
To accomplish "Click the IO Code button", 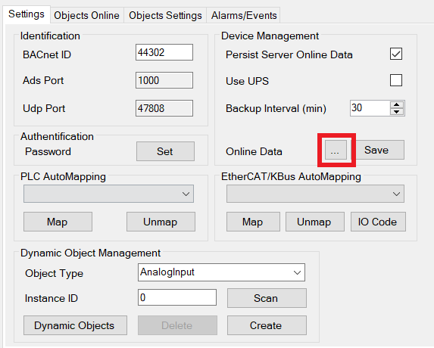I will [378, 222].
